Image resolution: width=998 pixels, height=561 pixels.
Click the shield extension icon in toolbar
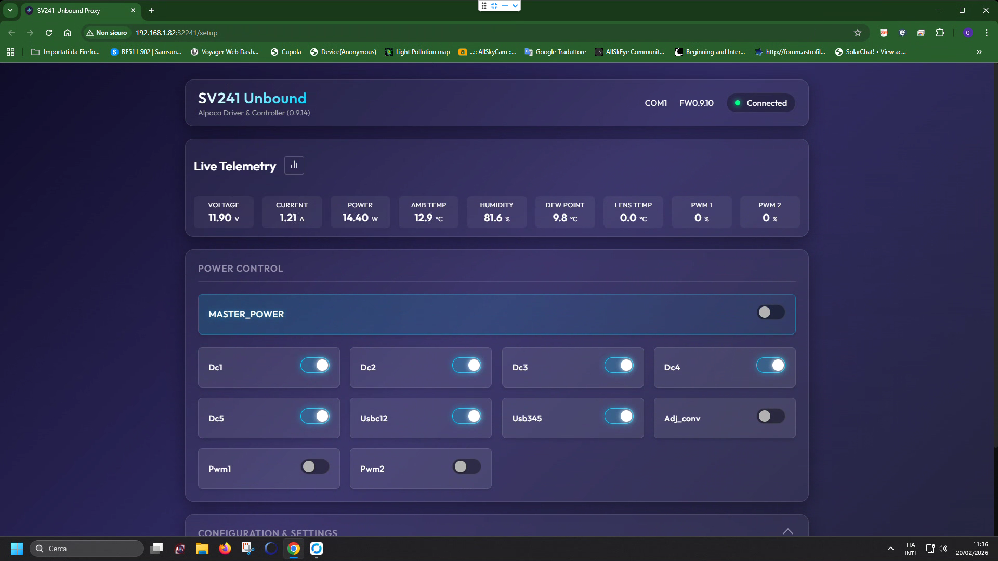(902, 33)
